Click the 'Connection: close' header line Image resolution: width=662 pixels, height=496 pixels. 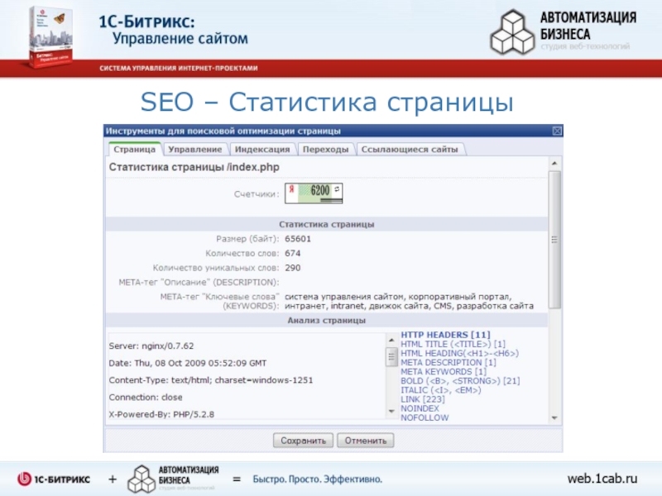click(x=146, y=398)
